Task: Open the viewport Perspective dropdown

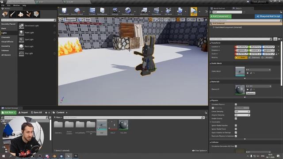Action: click(x=69, y=19)
